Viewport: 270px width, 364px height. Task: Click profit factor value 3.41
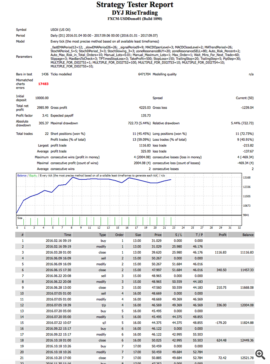tap(45, 115)
